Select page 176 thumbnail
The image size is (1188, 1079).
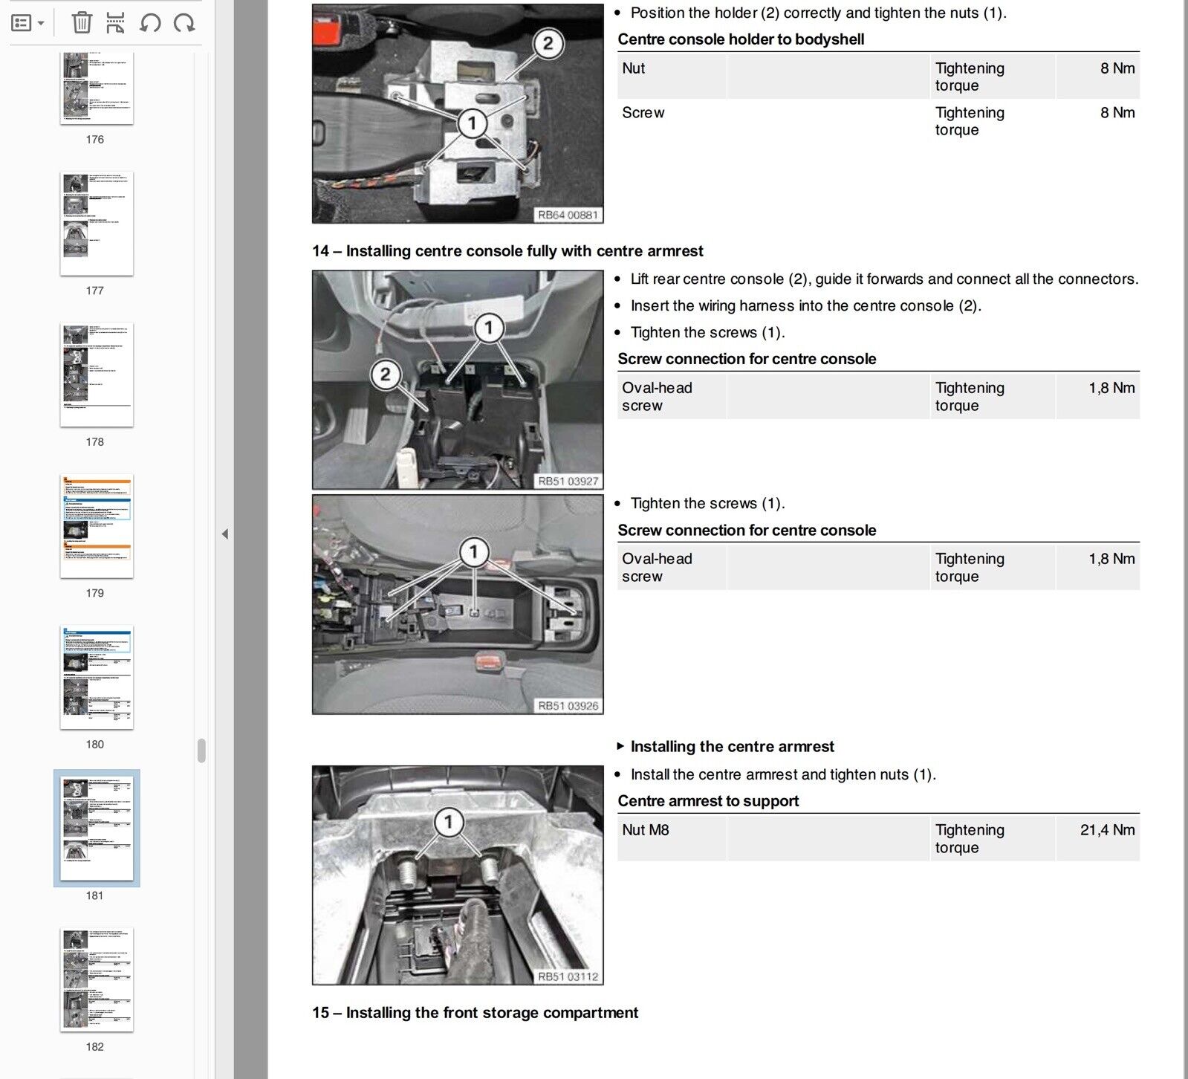[97, 87]
